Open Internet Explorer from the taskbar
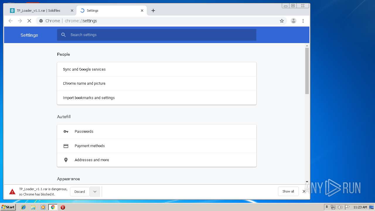The height and width of the screenshot is (211, 375). pos(23,207)
